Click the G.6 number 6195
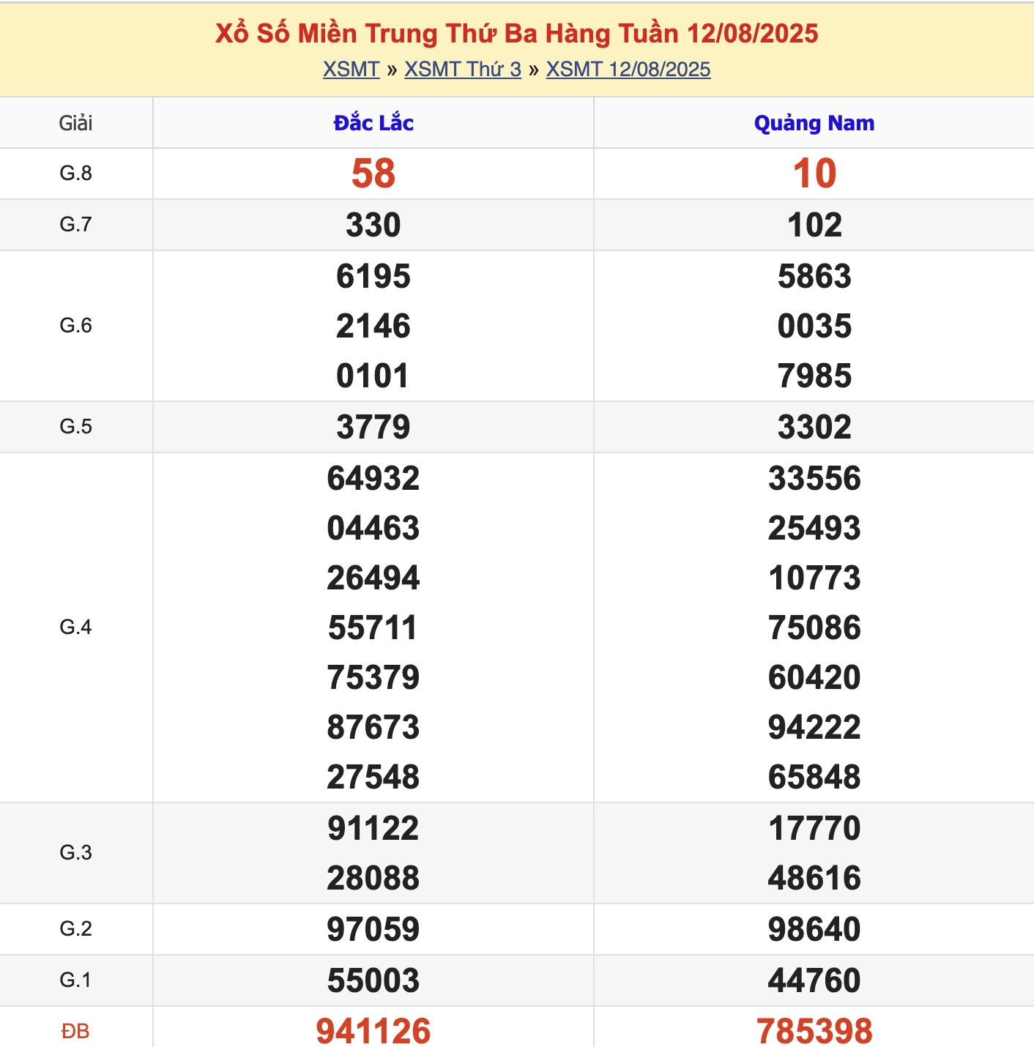 tap(373, 277)
